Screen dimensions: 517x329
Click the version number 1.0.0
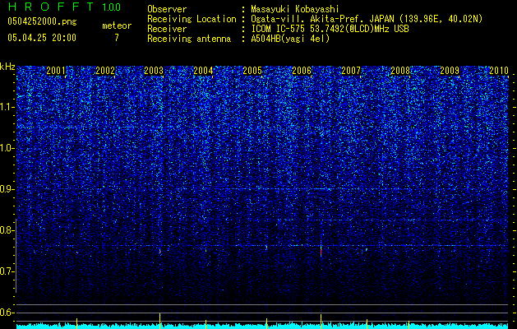tap(112, 7)
